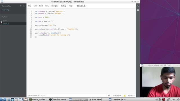Click the network connection tray icon

[x=168, y=99]
